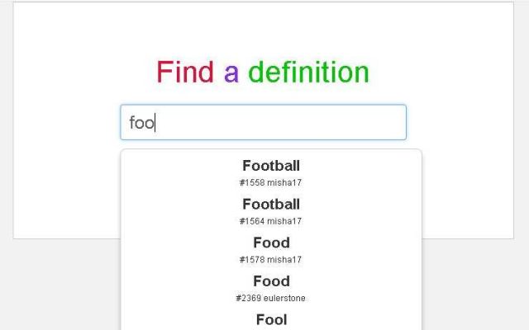Click the purple letter "a" in heading
529x330 pixels.
tap(231, 73)
